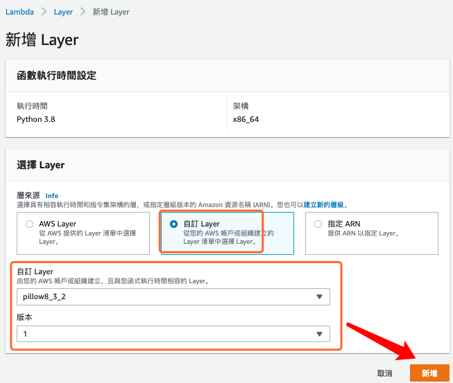The height and width of the screenshot is (383, 453).
Task: Click the 取消 button
Action: pos(384,373)
